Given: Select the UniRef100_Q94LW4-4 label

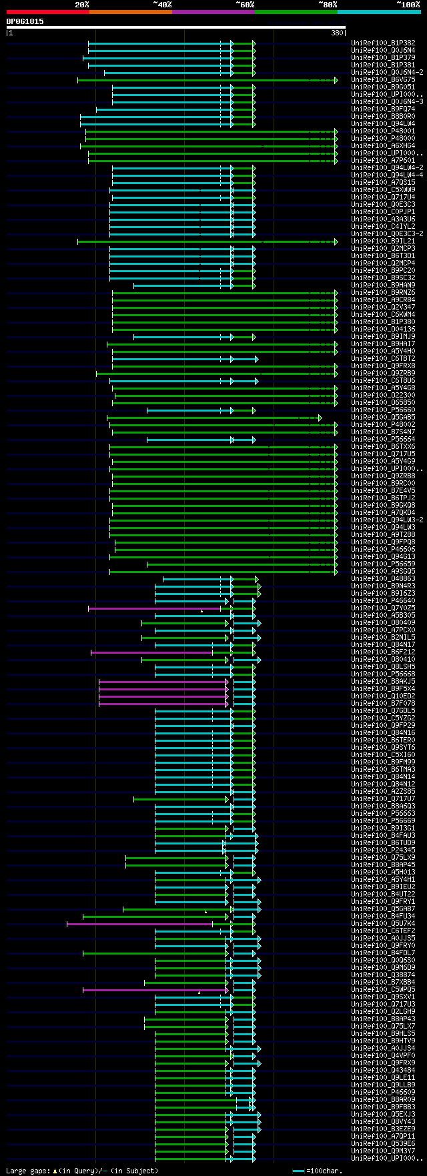Looking at the screenshot, I should [387, 175].
